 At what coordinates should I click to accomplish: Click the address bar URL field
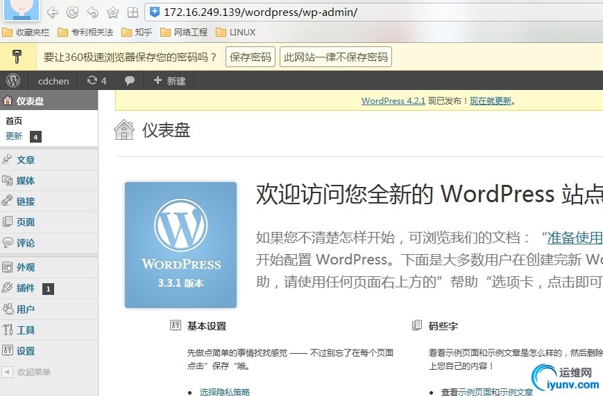pyautogui.click(x=373, y=12)
